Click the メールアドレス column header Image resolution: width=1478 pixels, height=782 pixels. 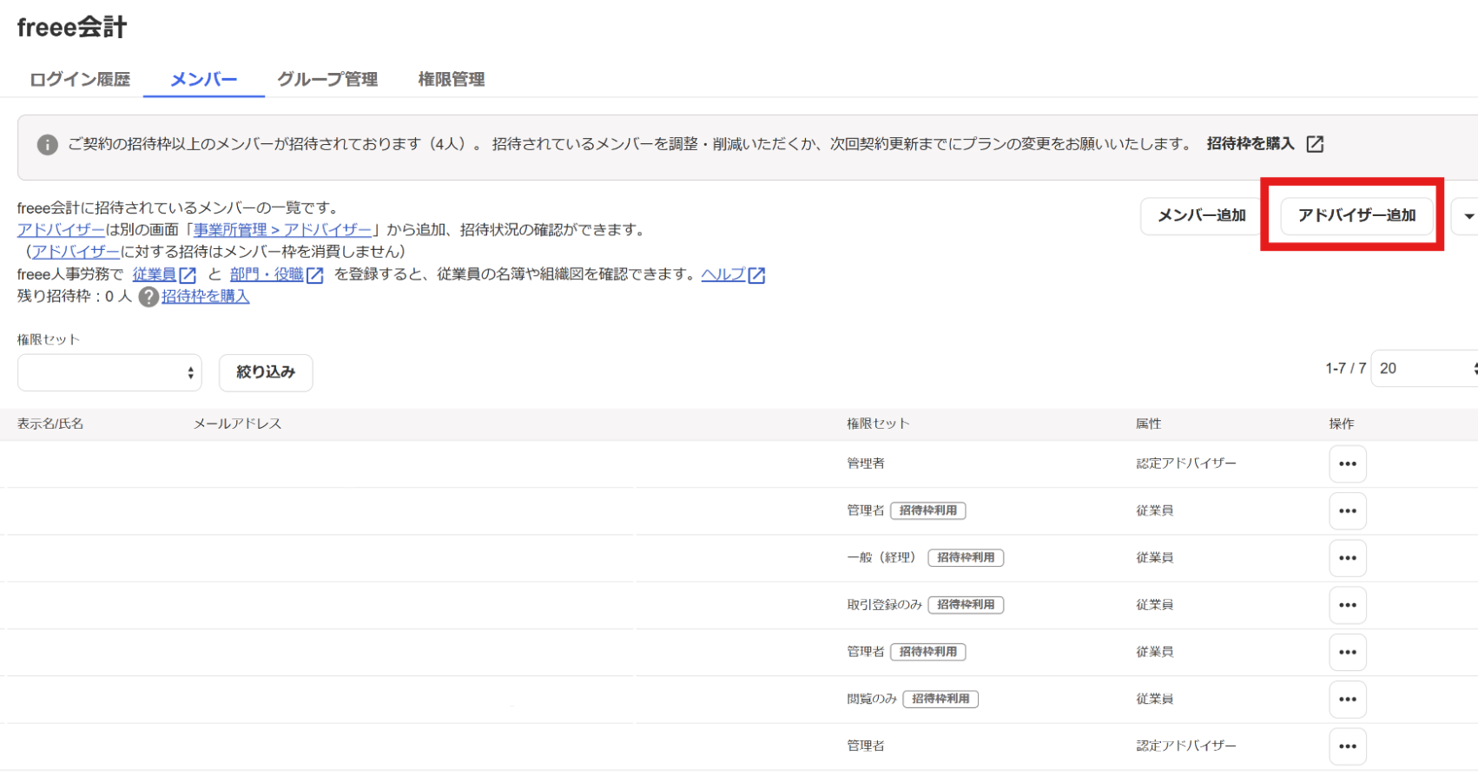237,424
